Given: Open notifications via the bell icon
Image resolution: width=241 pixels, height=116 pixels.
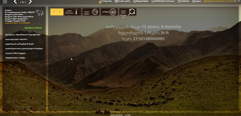Looking at the screenshot, I should [x=135, y=1].
